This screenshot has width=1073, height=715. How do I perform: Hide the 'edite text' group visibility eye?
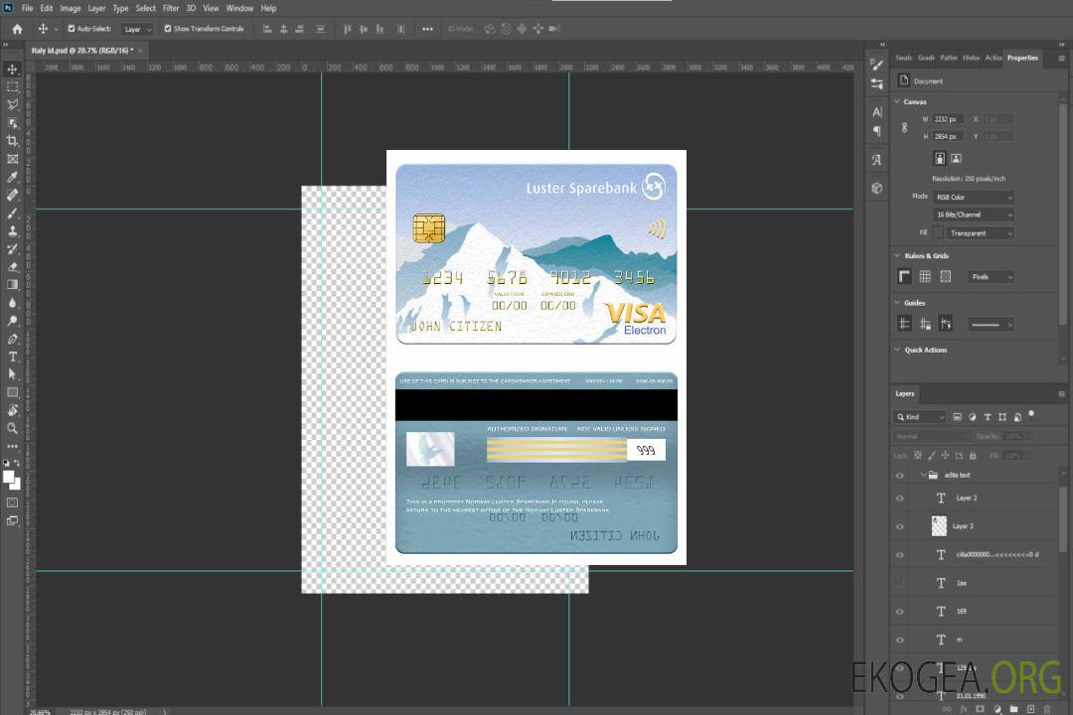(x=900, y=476)
